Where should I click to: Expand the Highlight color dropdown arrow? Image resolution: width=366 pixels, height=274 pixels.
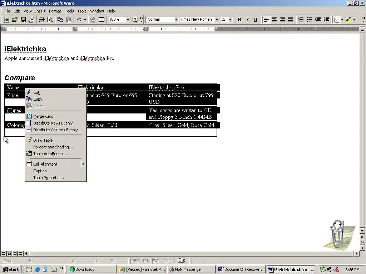pyautogui.click(x=354, y=20)
